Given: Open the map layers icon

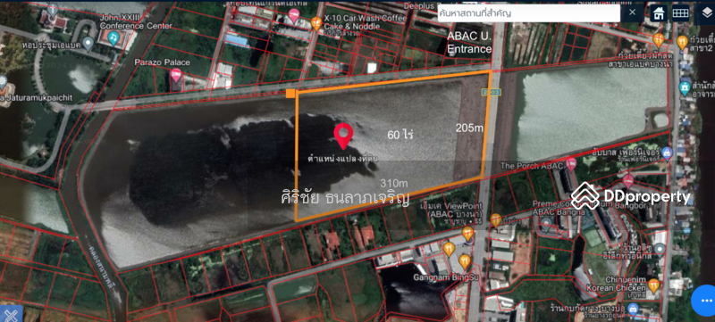Looking at the screenshot, I should pyautogui.click(x=706, y=13).
